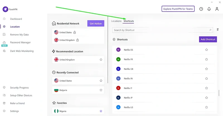Favorite the Netflix IN shortcut star
This screenshot has width=223, height=116.
pos(207,78)
